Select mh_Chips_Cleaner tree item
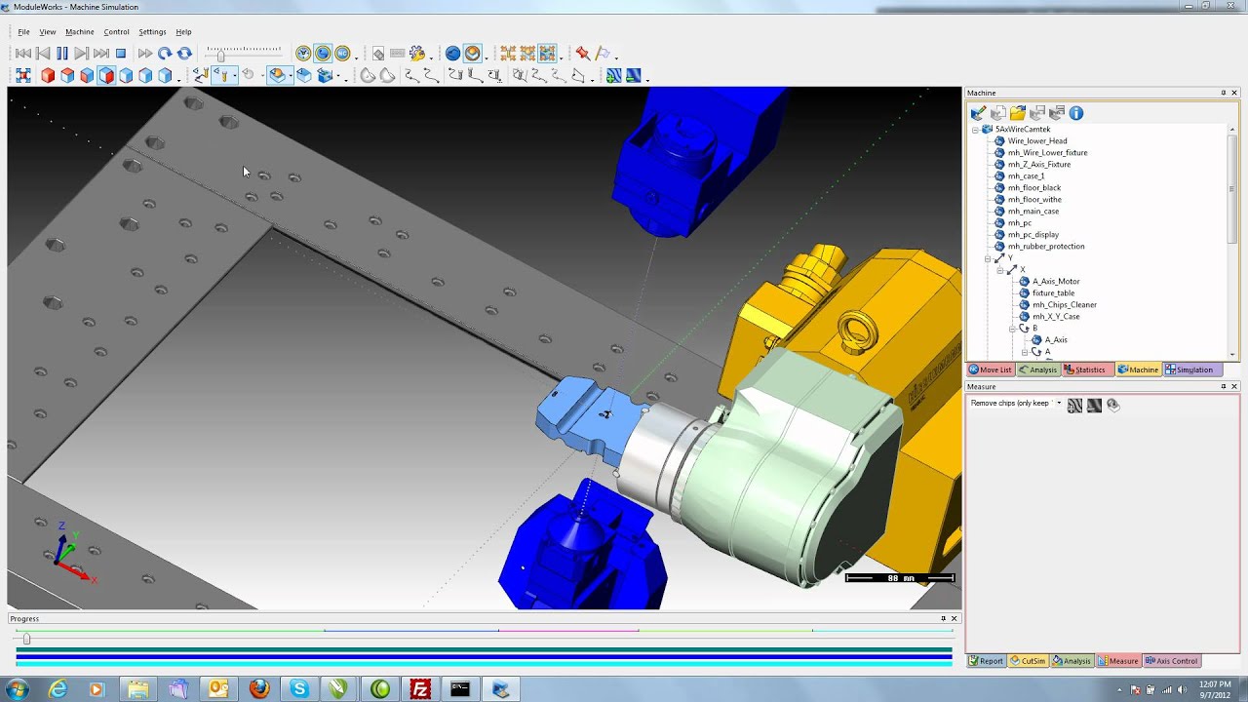The height and width of the screenshot is (702, 1248). pos(1065,305)
